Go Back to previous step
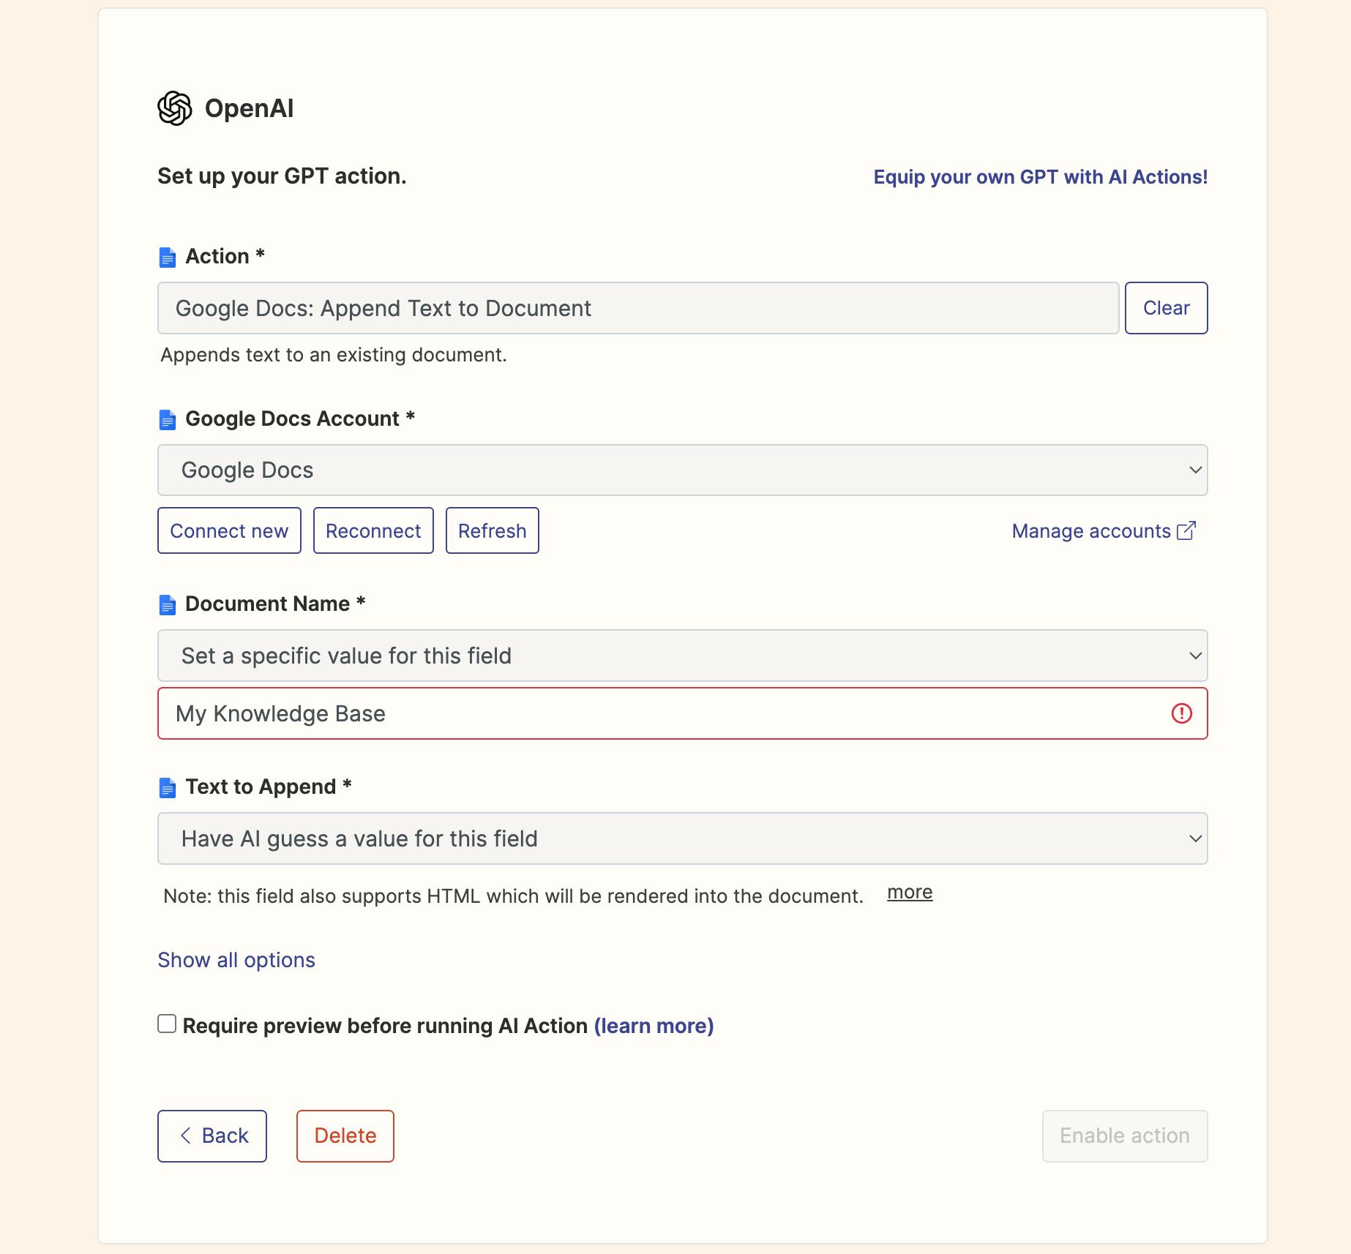Image resolution: width=1351 pixels, height=1254 pixels. coord(212,1135)
